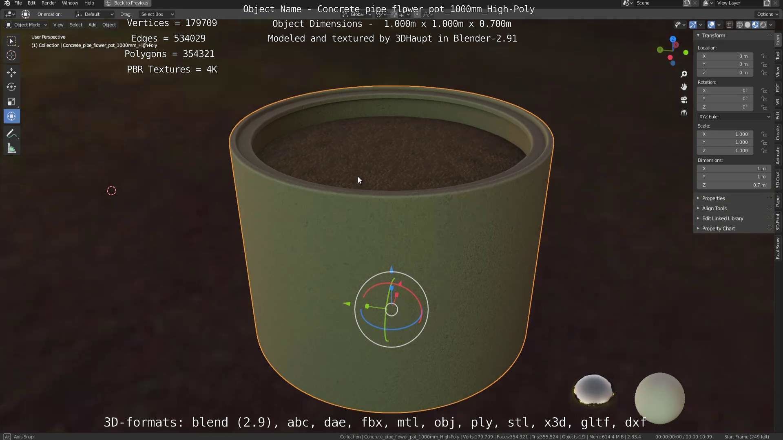
Task: Click Location X value field
Action: 725,56
